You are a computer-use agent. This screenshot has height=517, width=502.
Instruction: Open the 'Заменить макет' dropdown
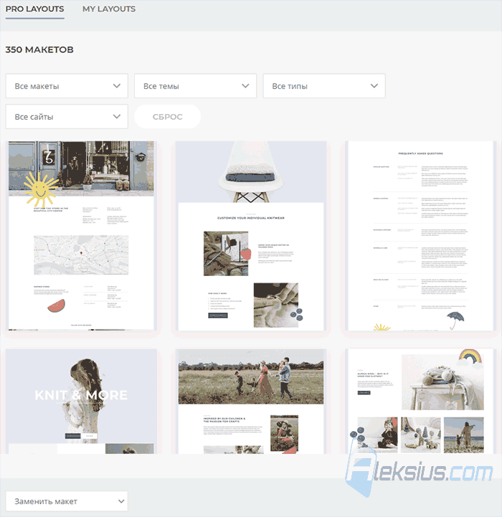(x=67, y=501)
